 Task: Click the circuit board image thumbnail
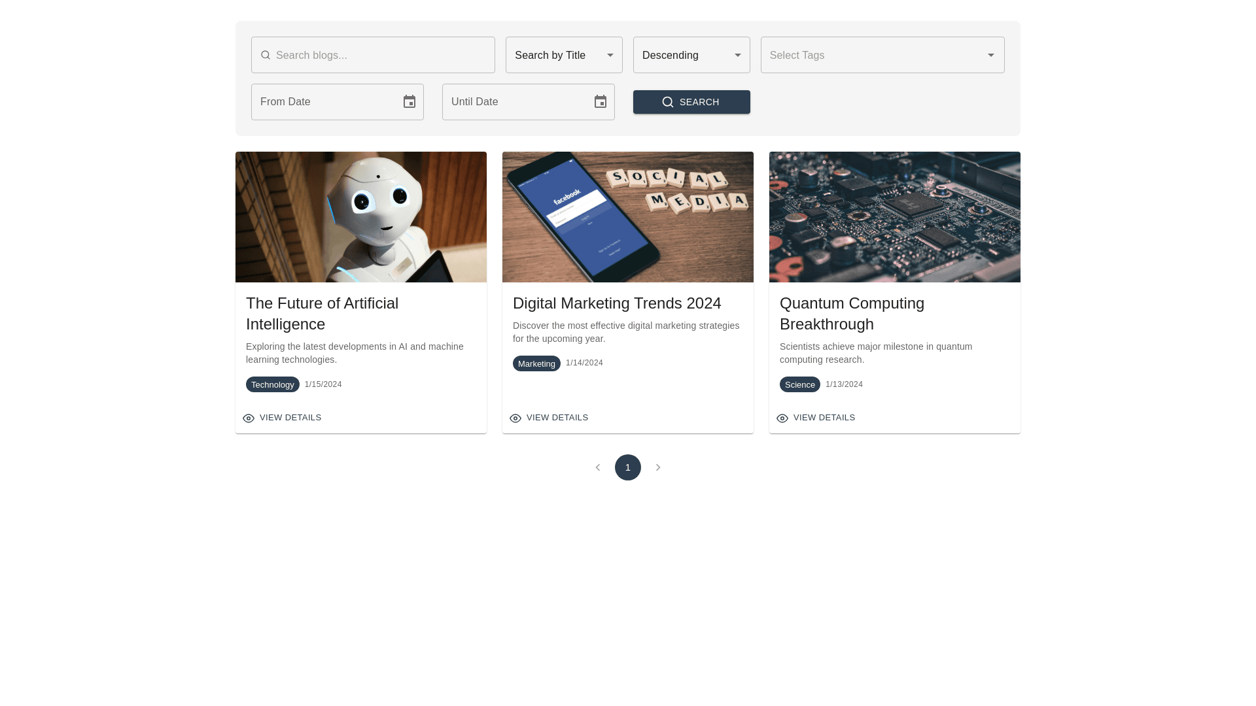tap(894, 217)
